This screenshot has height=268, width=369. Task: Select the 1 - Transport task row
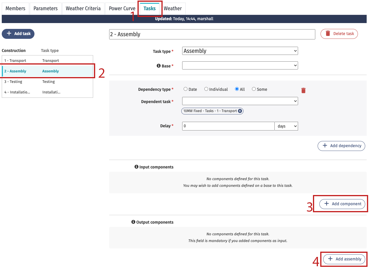tap(47, 61)
